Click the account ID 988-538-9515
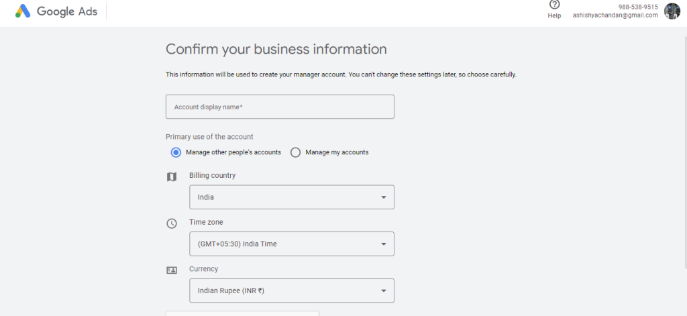The width and height of the screenshot is (687, 316). tap(638, 7)
